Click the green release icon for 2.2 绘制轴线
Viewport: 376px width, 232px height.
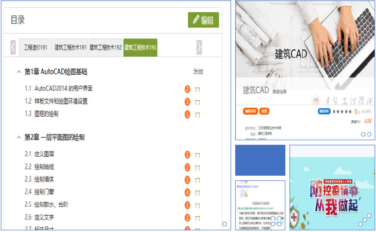coord(197,168)
